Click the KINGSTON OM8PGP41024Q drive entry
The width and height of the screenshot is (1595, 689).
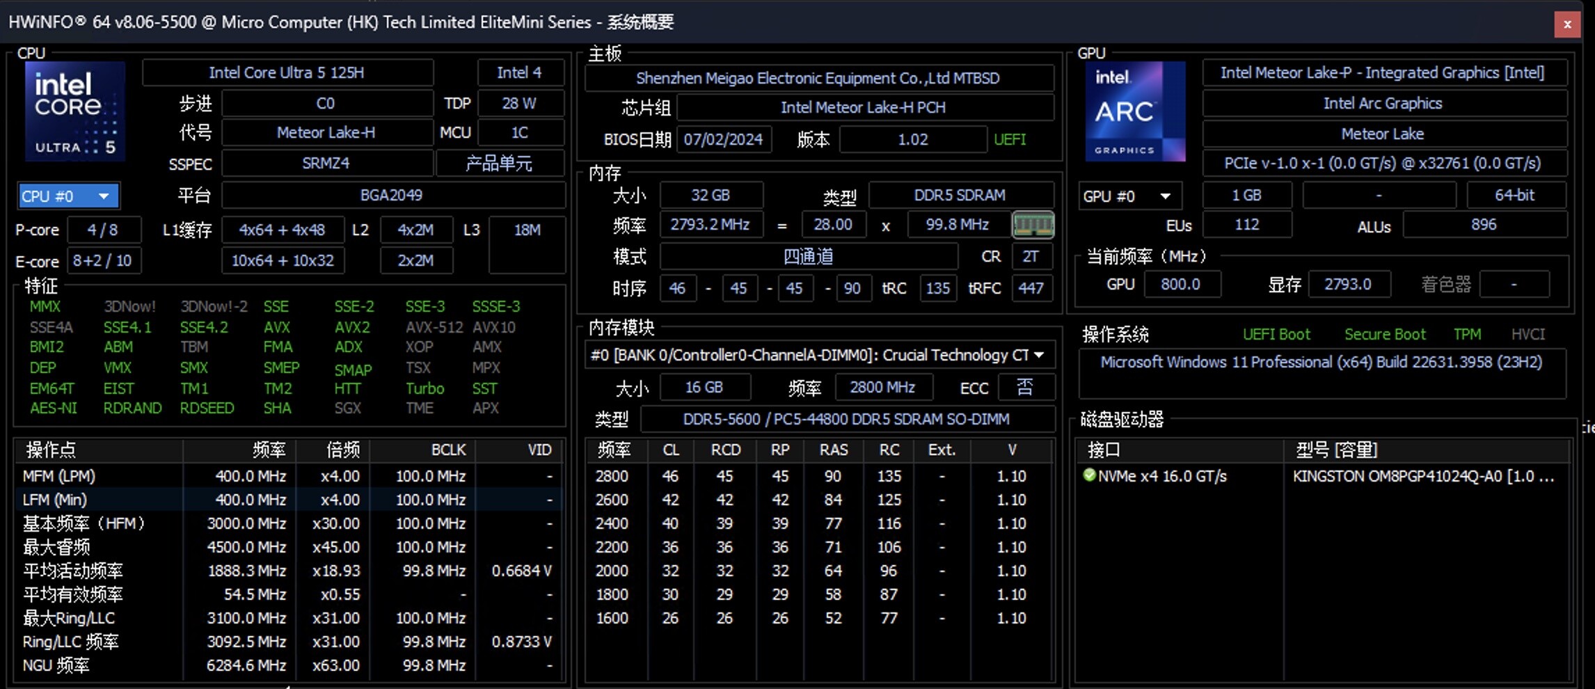(x=1422, y=476)
